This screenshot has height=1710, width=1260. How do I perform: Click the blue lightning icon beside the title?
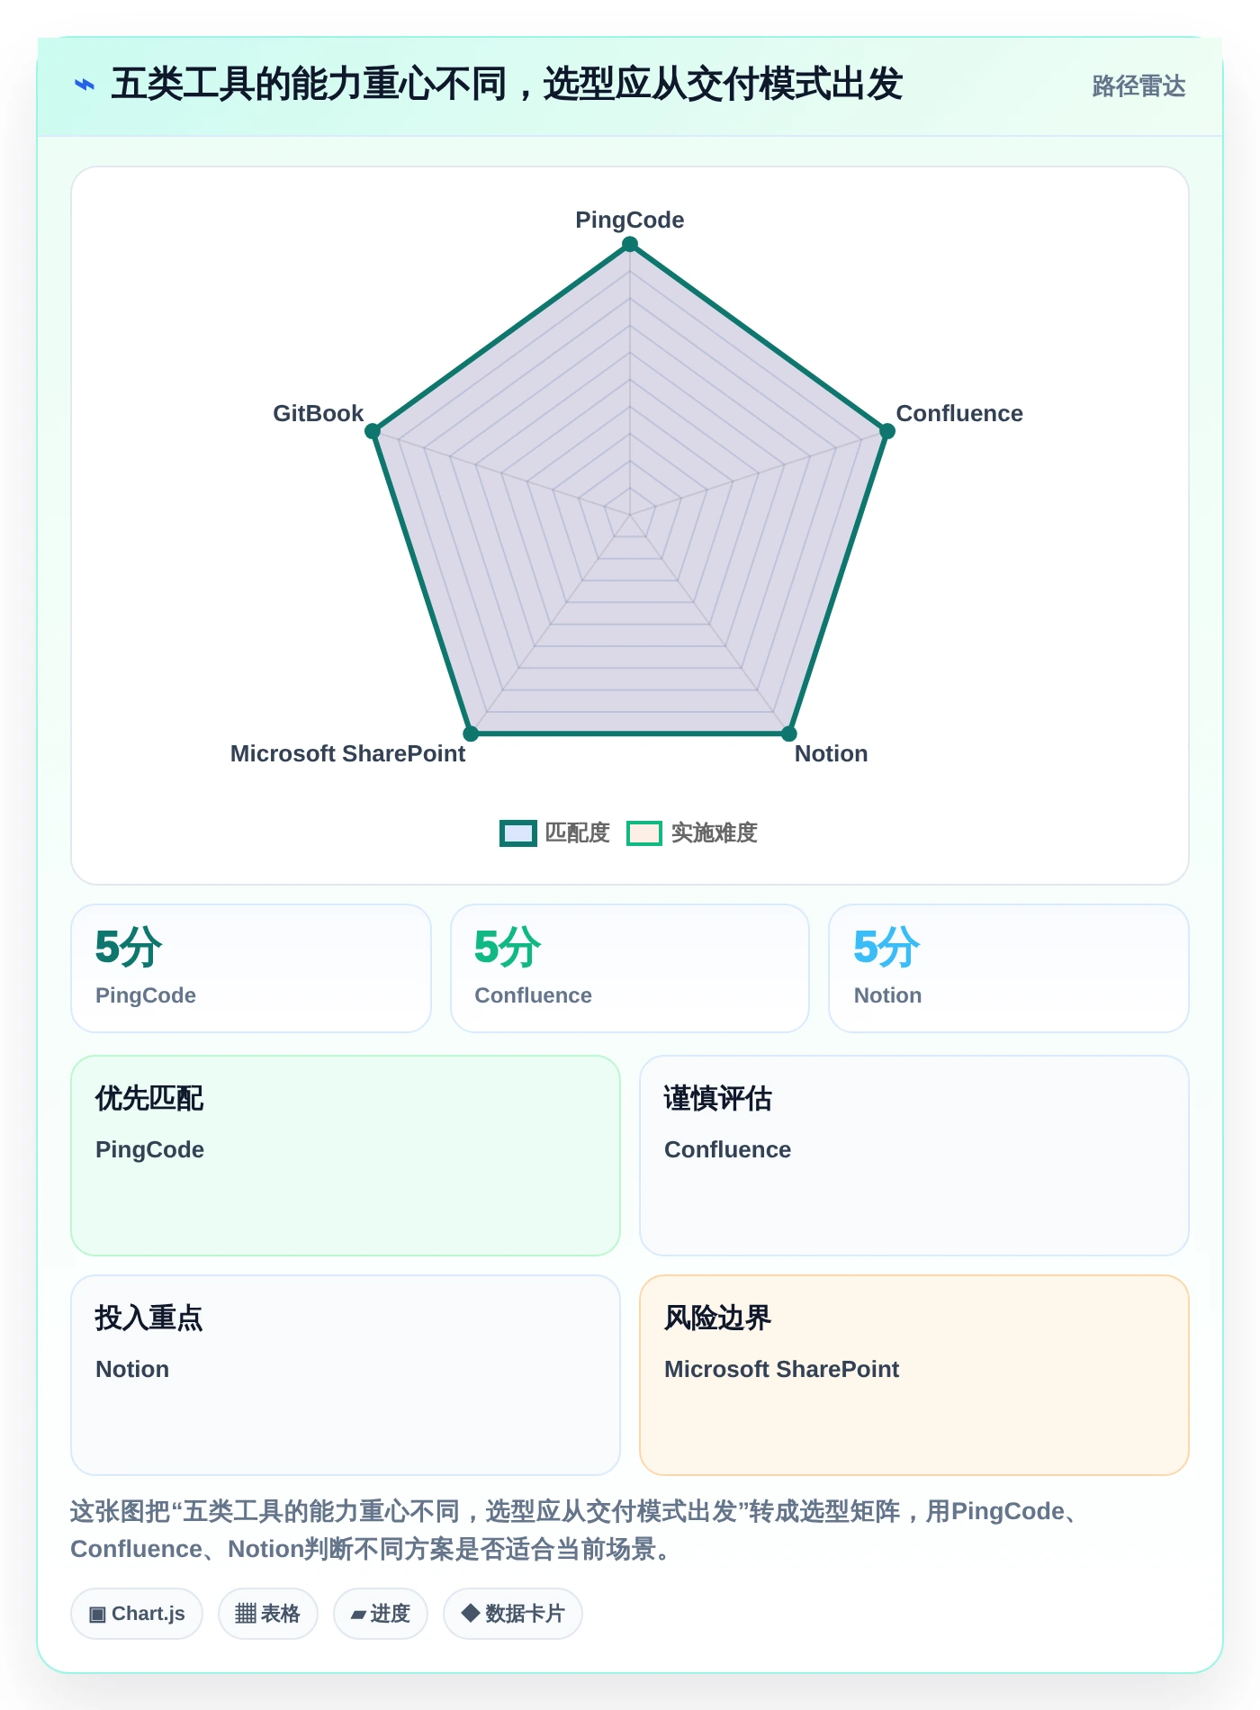(x=85, y=85)
